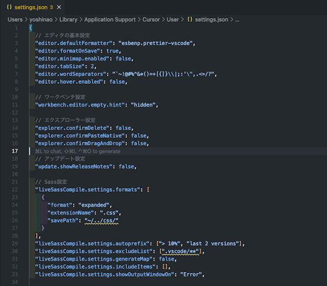
Task: Click the minimap.enabled false value
Action: 123,59
